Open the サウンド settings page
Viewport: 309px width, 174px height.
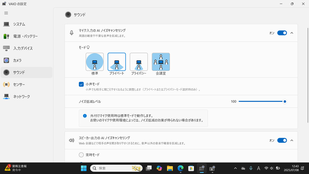click(26, 72)
